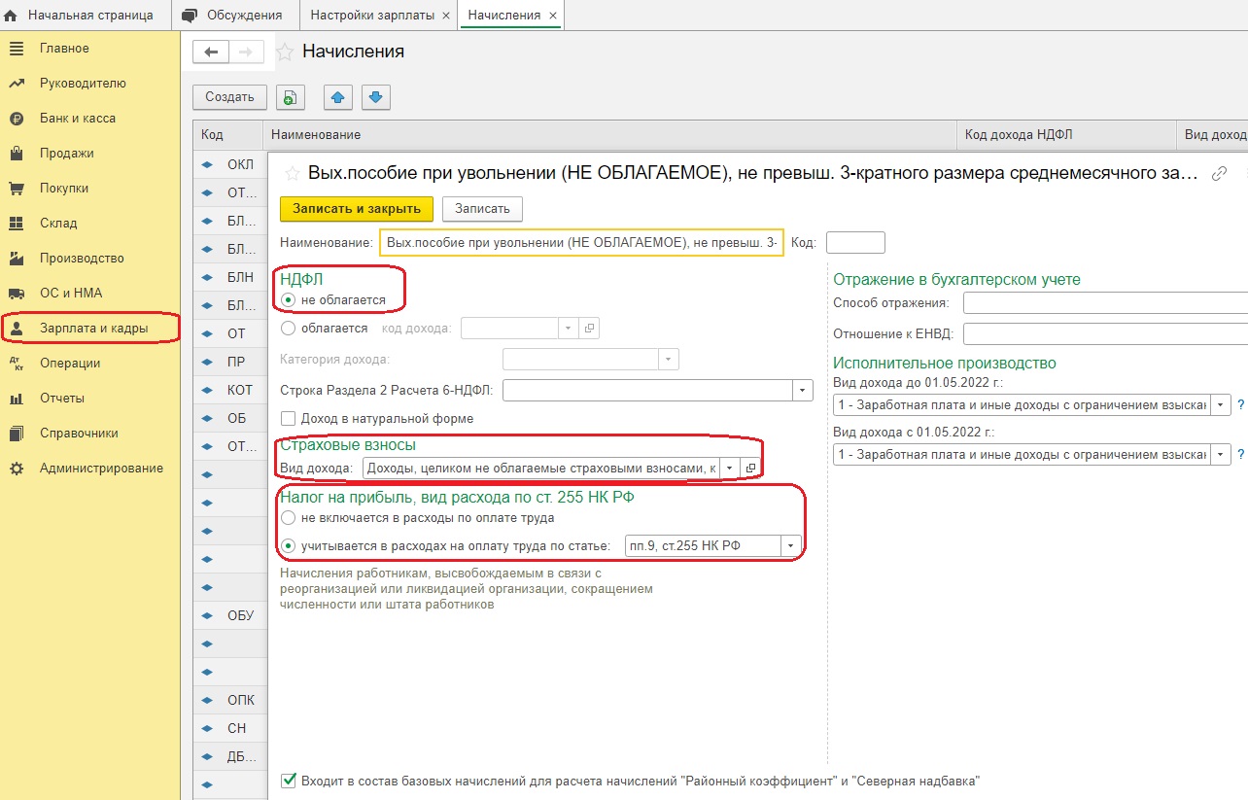The image size is (1248, 800).
Task: Open the код дохода dropdown
Action: tap(569, 329)
